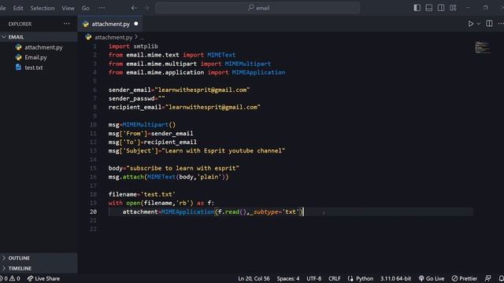Open run options dropdown arrow
The image size is (504, 283).
(x=478, y=24)
